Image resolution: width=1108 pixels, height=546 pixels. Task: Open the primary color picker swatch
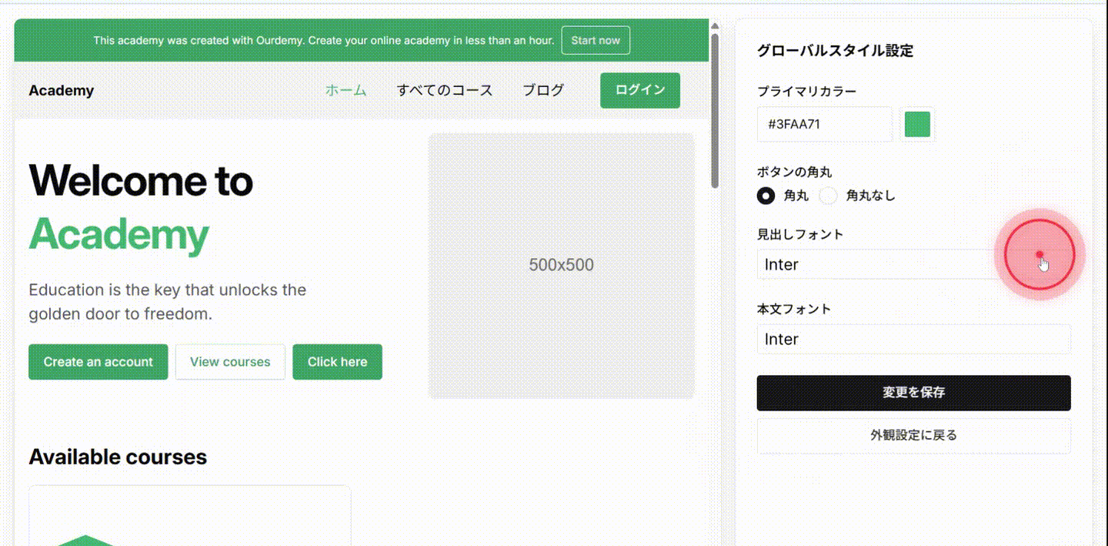coord(916,124)
